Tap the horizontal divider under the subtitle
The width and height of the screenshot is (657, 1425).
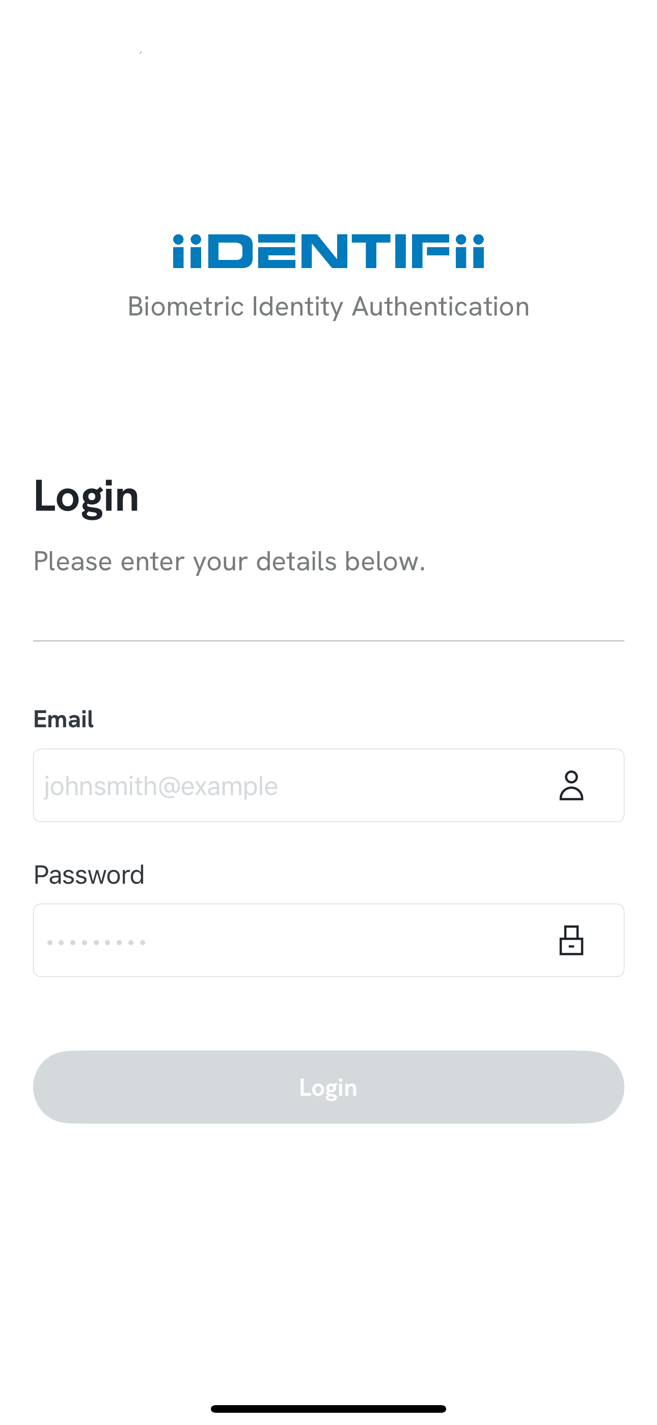click(x=328, y=641)
